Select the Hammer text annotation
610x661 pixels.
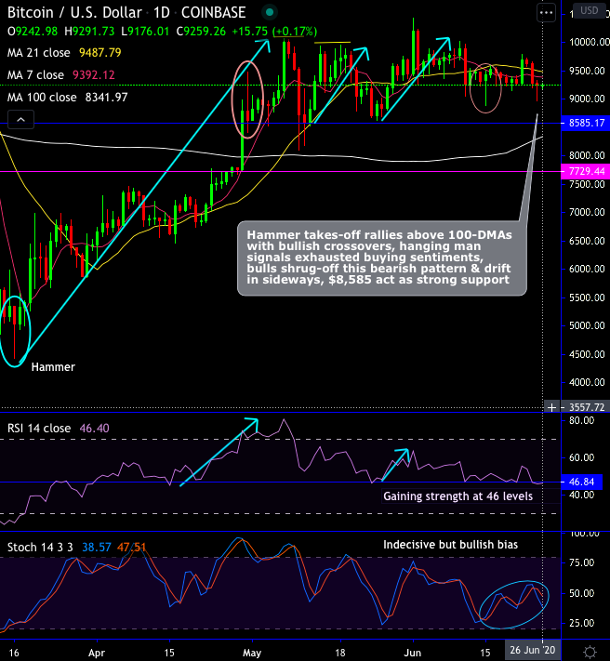tap(53, 366)
